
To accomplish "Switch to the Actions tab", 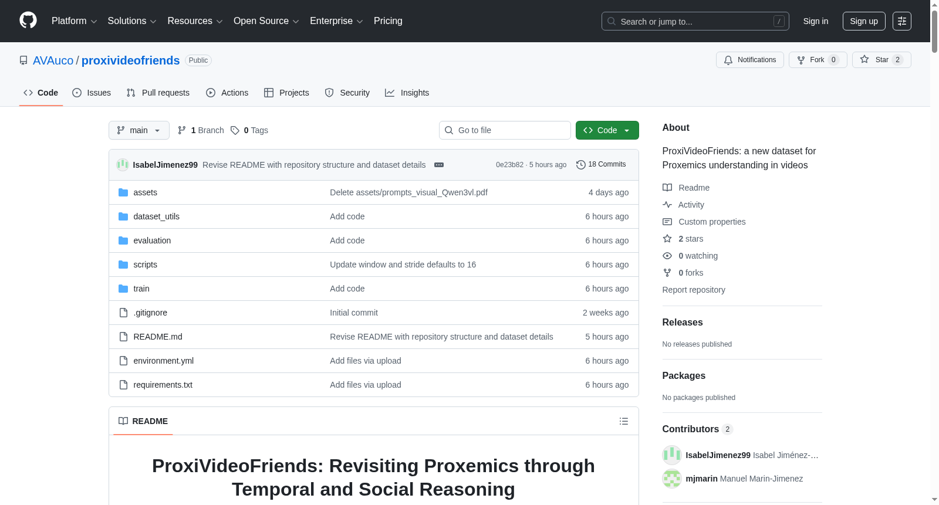I will (227, 93).
